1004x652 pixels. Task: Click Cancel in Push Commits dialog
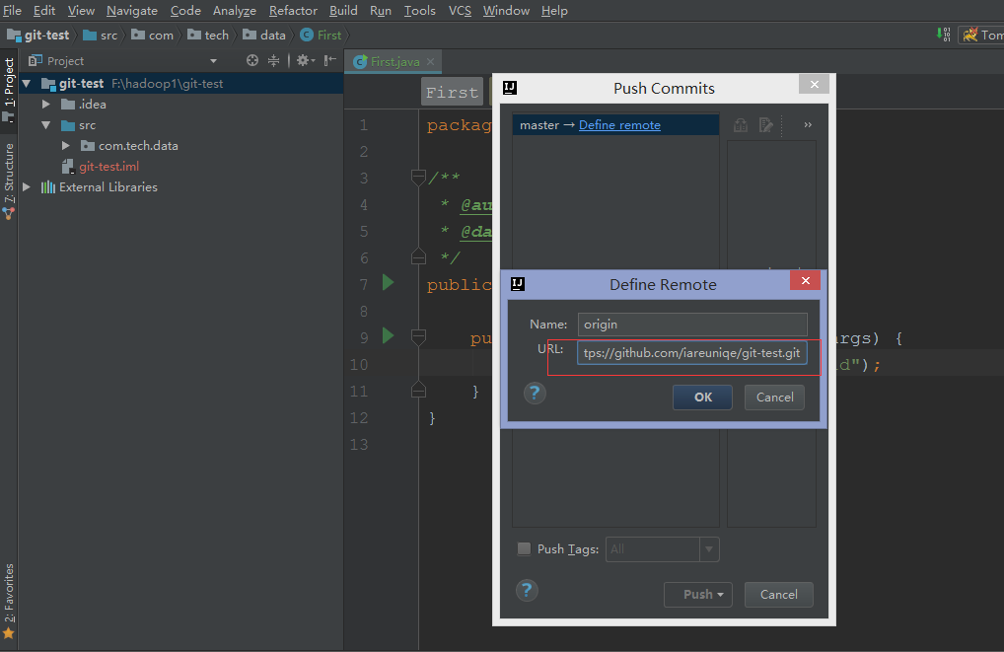point(778,595)
